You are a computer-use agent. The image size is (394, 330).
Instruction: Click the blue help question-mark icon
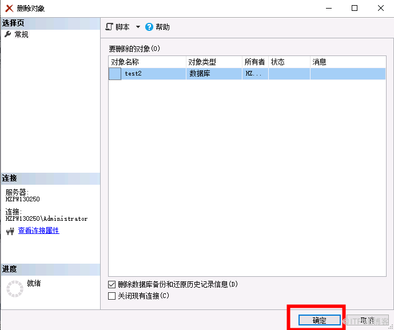tap(149, 27)
